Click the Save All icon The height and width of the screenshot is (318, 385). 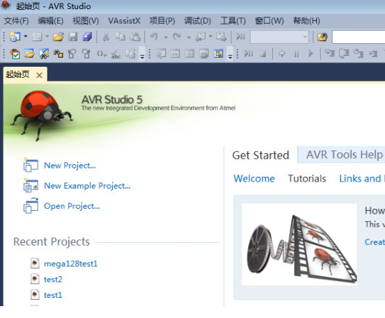tap(87, 37)
